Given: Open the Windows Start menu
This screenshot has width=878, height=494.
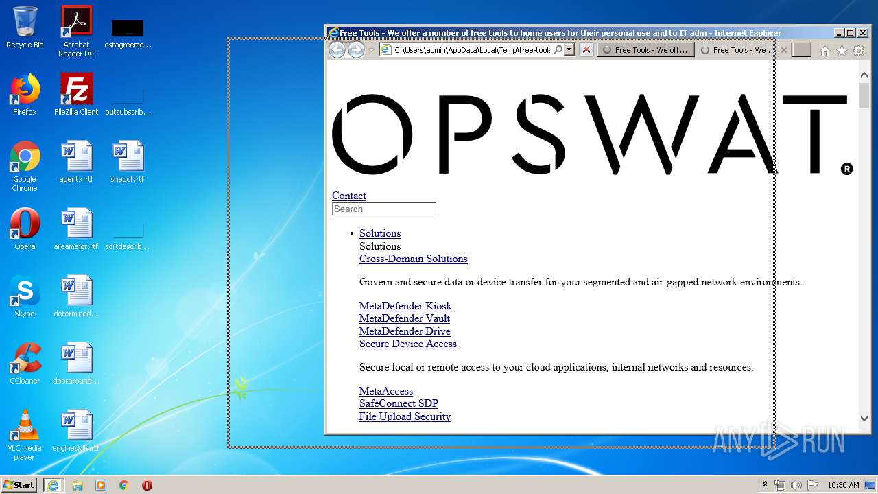Looking at the screenshot, I should click(19, 484).
